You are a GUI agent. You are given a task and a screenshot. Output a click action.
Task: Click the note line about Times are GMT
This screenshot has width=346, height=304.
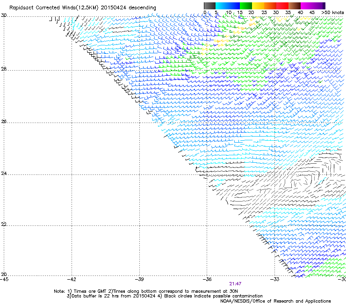(x=146, y=291)
